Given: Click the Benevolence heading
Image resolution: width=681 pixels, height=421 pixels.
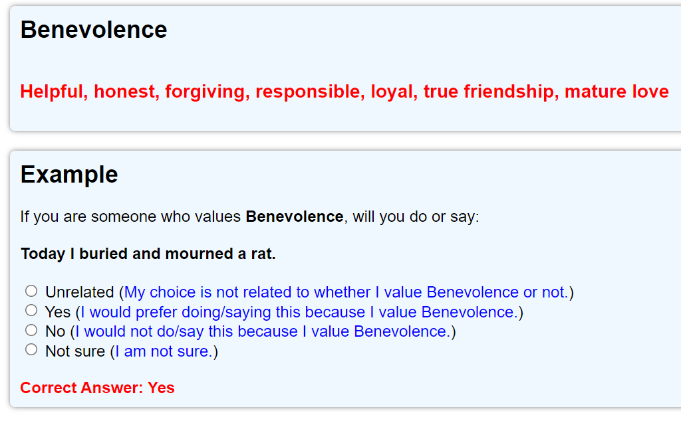Looking at the screenshot, I should 94,30.
